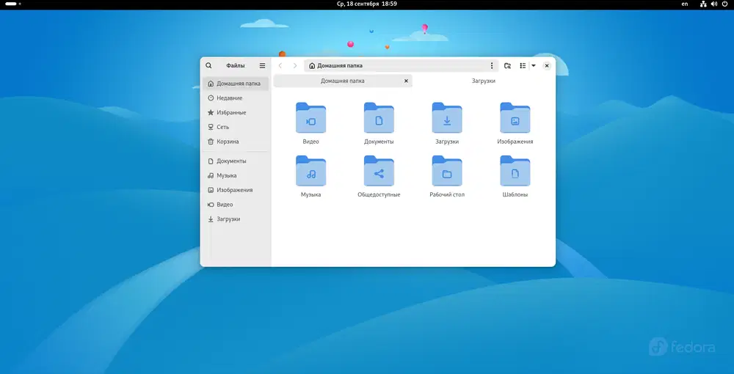This screenshot has width=734, height=374.
Task: Click the search folder icon in the toolbar
Action: pyautogui.click(x=507, y=65)
